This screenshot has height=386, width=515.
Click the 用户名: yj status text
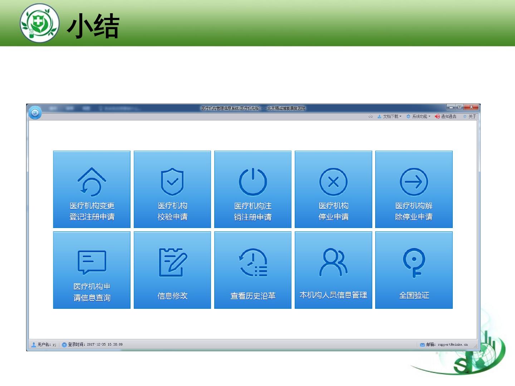point(47,345)
